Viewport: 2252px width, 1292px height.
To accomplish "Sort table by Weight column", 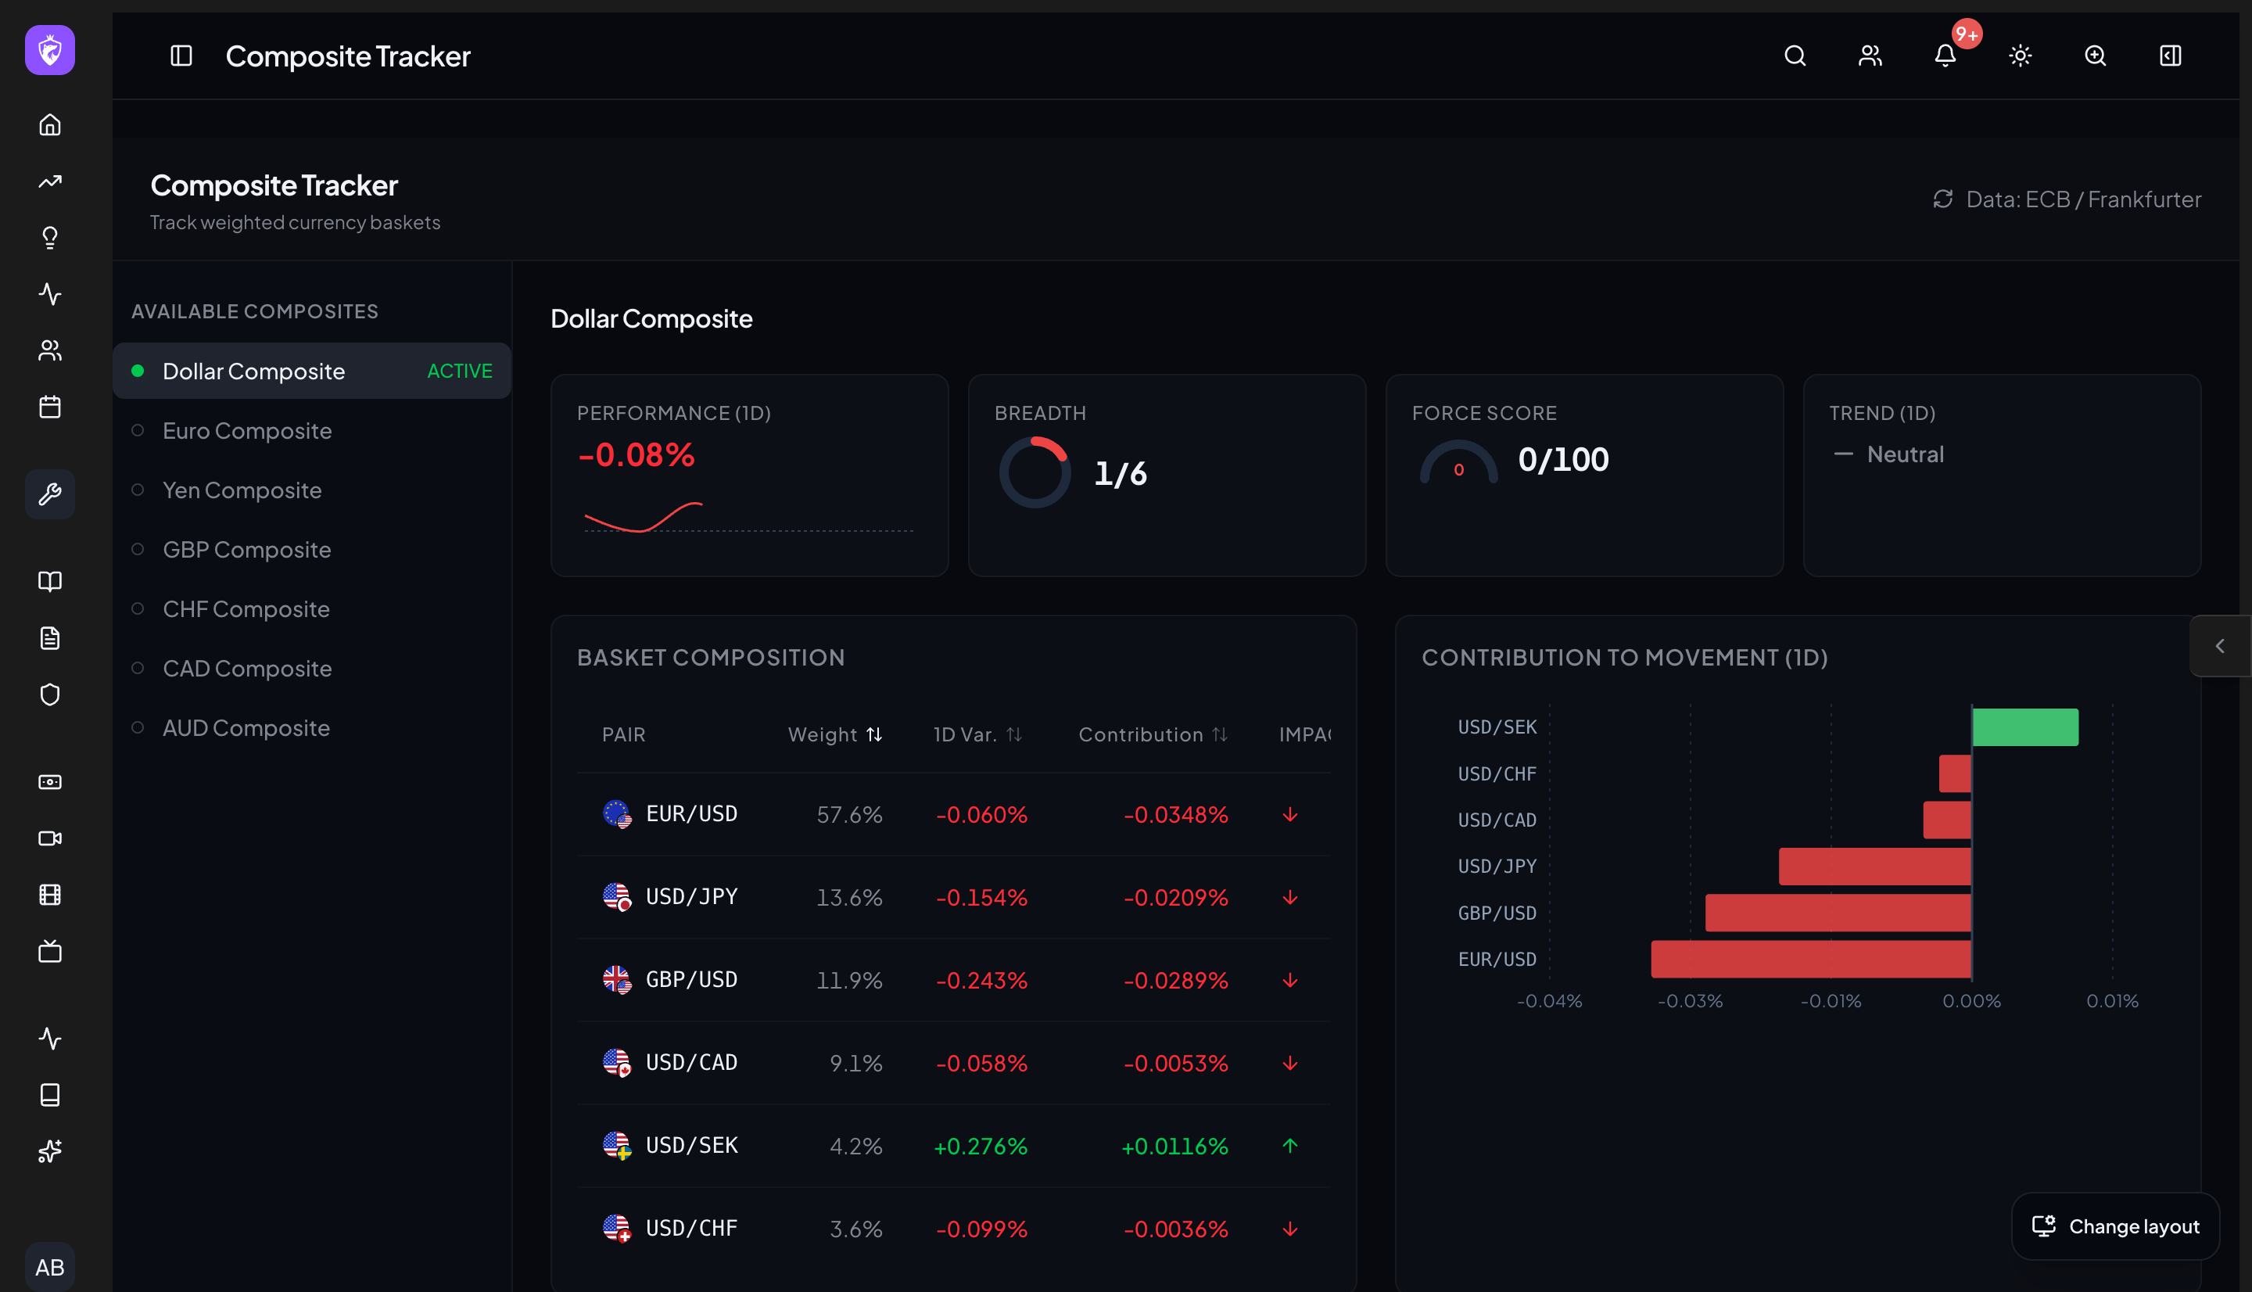I will click(x=834, y=734).
